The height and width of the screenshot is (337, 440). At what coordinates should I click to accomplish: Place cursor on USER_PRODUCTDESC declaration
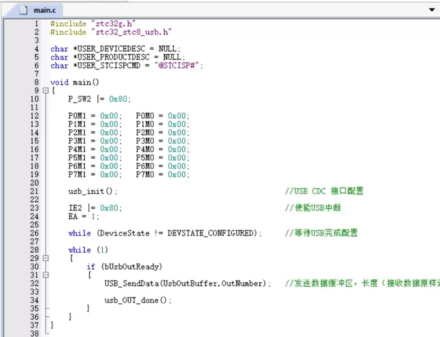point(118,57)
